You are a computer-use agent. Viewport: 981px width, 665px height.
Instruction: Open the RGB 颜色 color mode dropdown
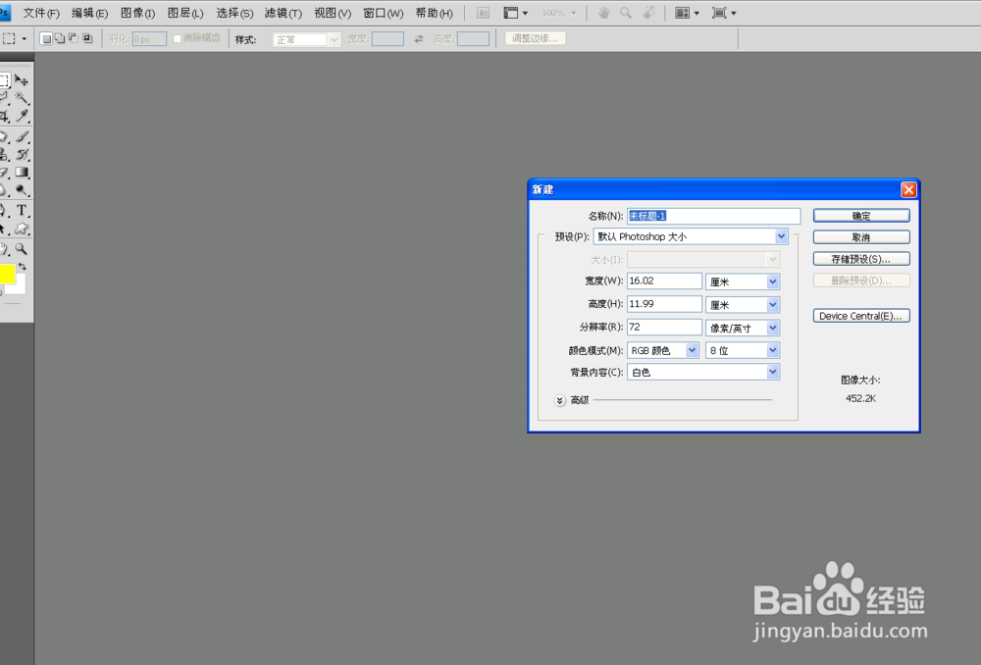(662, 350)
